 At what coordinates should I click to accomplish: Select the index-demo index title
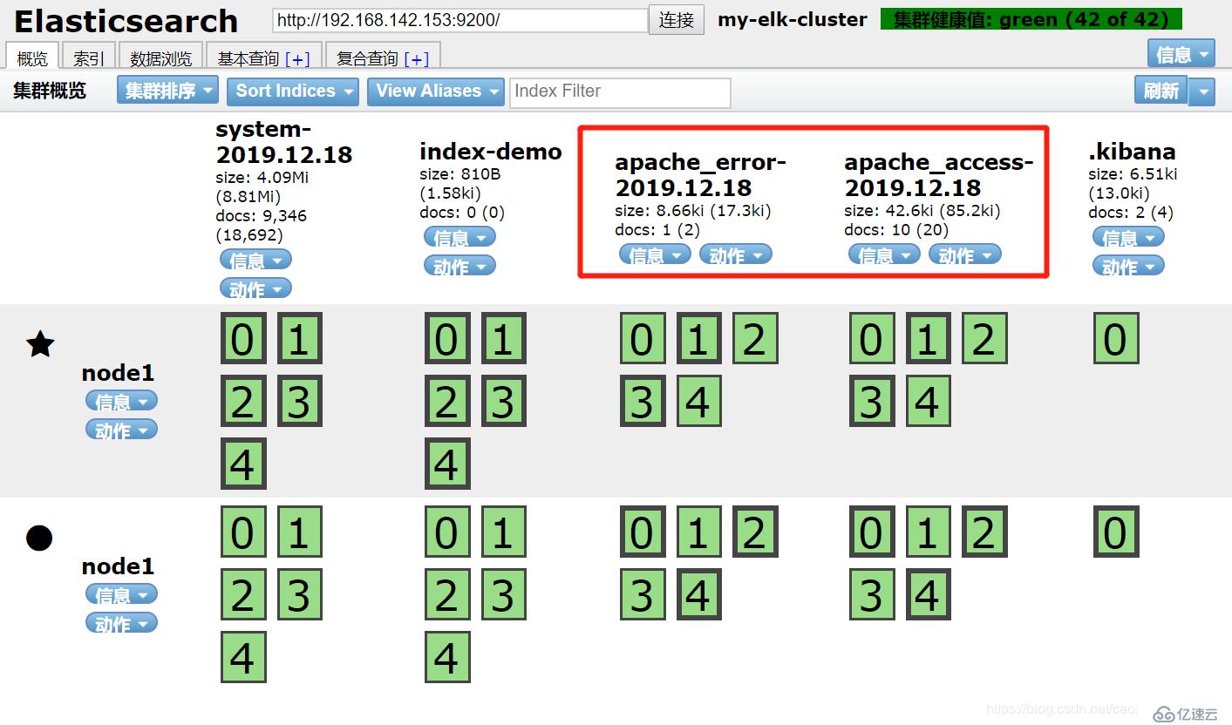pos(491,152)
